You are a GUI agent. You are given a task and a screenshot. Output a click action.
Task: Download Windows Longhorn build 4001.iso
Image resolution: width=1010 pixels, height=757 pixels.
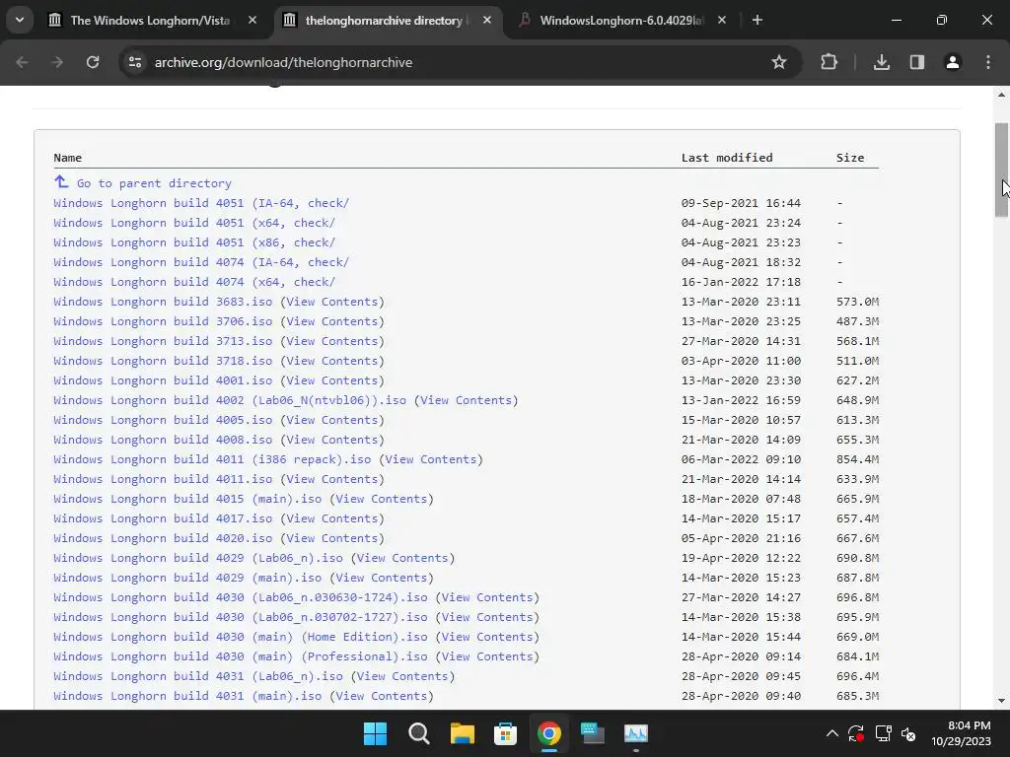click(x=163, y=381)
